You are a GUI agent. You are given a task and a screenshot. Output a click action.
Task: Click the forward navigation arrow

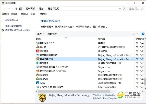pos(9,9)
